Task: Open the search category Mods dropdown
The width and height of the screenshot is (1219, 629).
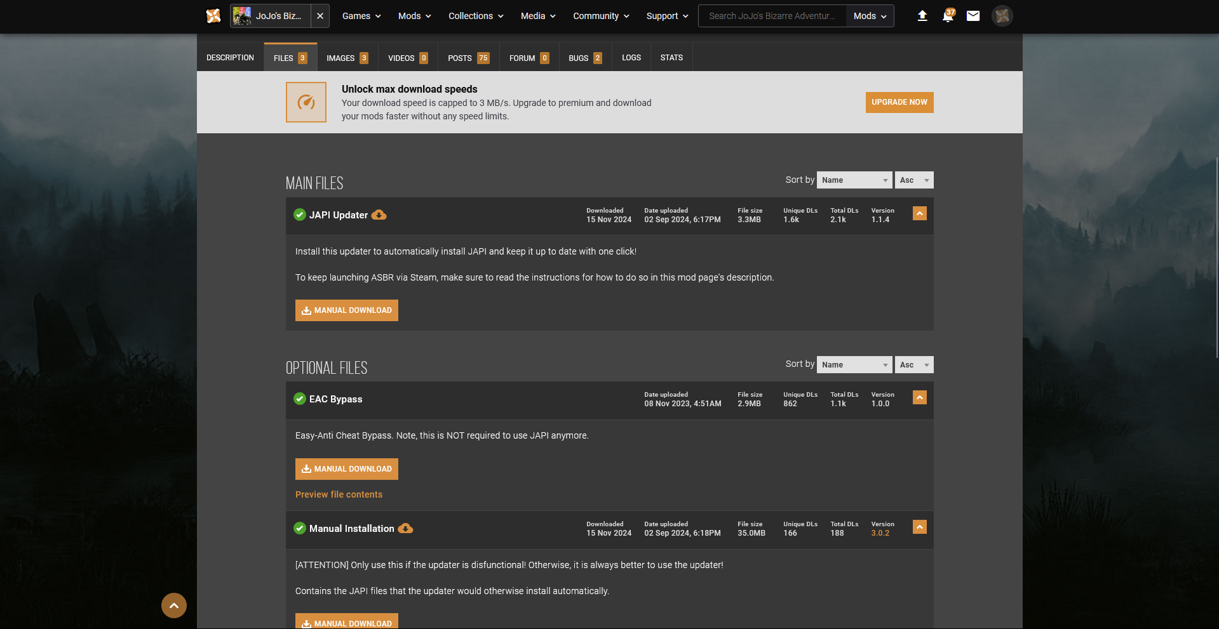Action: pos(870,16)
